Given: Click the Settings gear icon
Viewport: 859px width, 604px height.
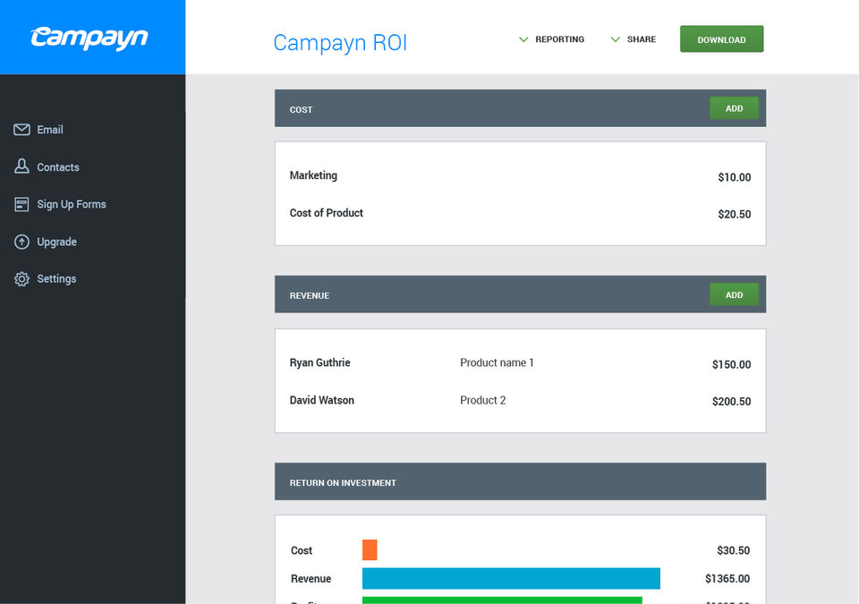Looking at the screenshot, I should (x=21, y=279).
